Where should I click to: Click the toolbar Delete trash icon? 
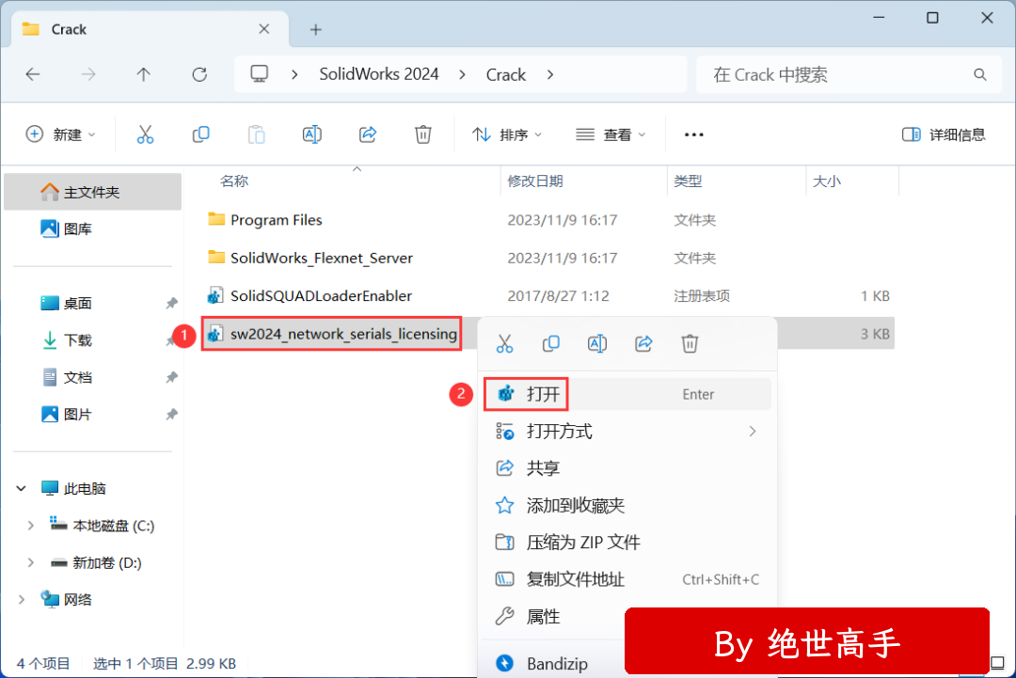[x=423, y=134]
